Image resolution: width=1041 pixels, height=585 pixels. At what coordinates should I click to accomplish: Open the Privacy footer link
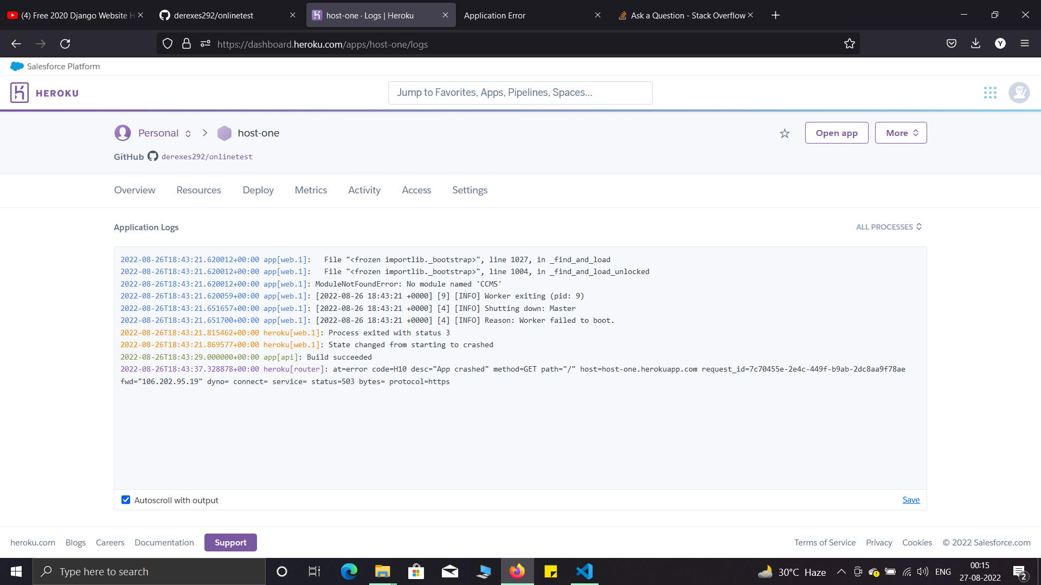pyautogui.click(x=879, y=542)
